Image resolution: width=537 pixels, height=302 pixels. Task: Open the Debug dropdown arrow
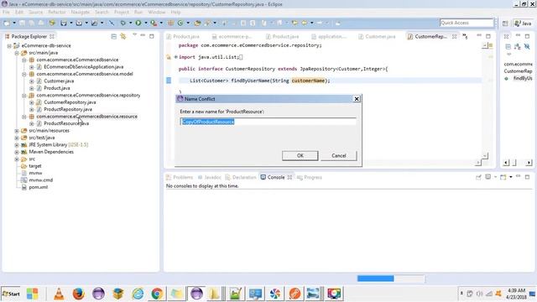pos(131,23)
